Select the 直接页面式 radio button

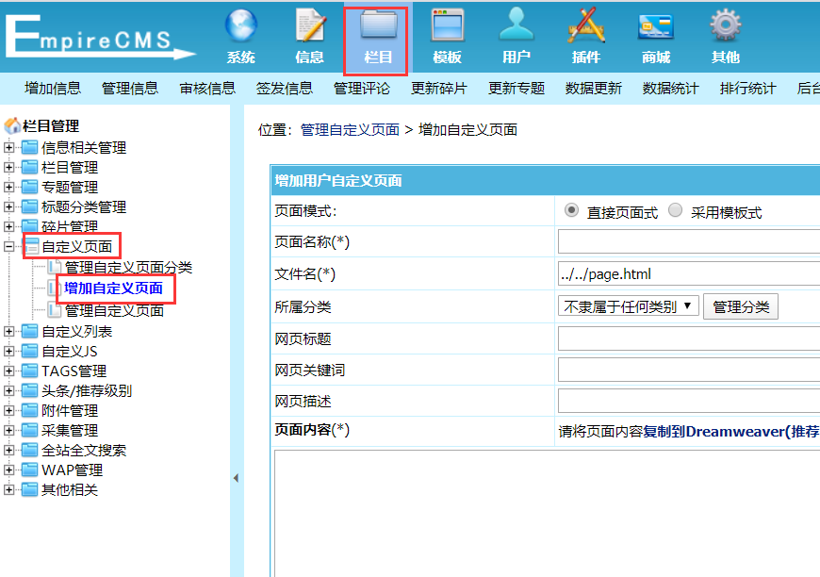[571, 210]
